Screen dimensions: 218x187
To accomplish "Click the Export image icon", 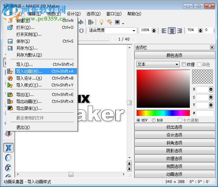I will pos(10,95).
